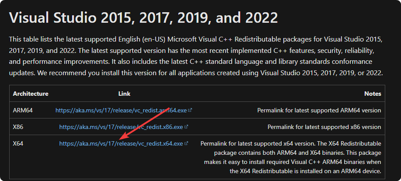
Task: Select the X86 architecture cell
Action: coord(19,127)
